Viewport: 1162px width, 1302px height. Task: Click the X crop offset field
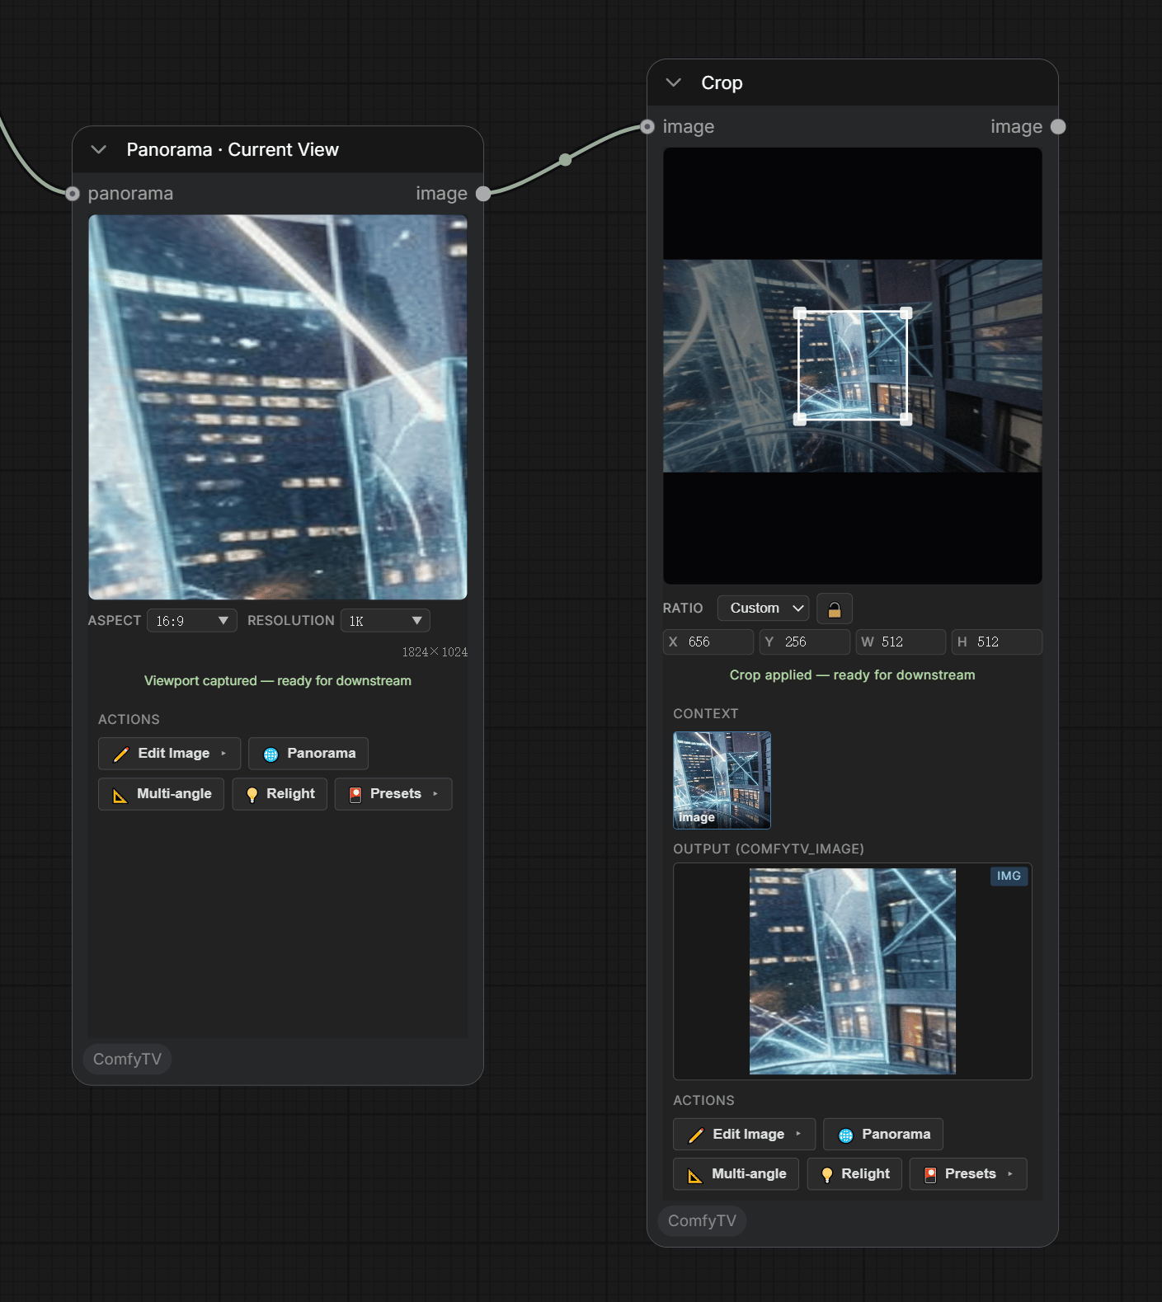(708, 642)
